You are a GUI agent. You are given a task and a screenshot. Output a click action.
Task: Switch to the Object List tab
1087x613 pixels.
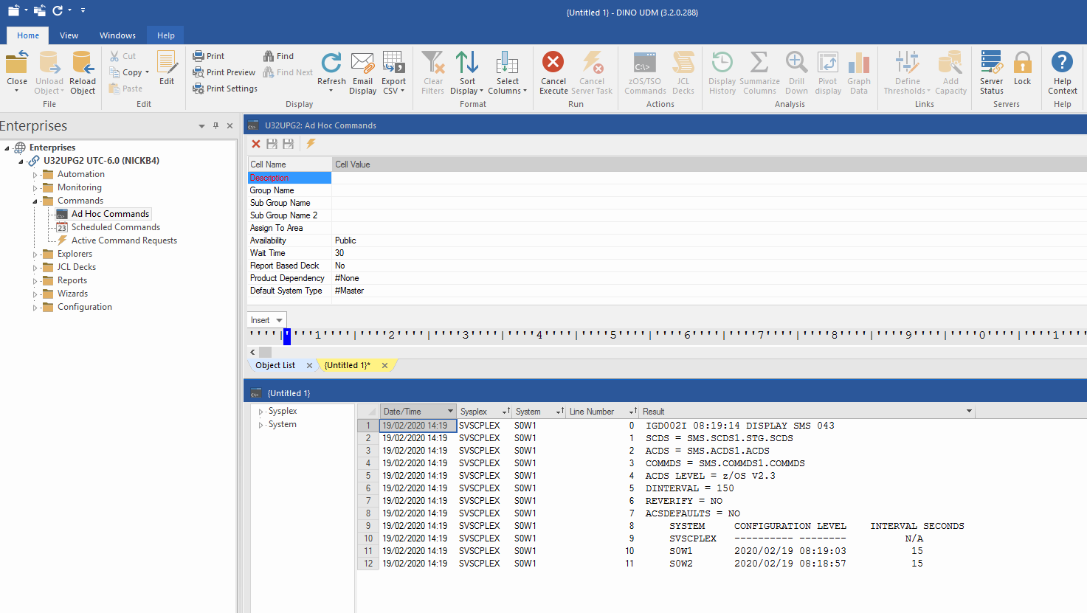coord(275,365)
